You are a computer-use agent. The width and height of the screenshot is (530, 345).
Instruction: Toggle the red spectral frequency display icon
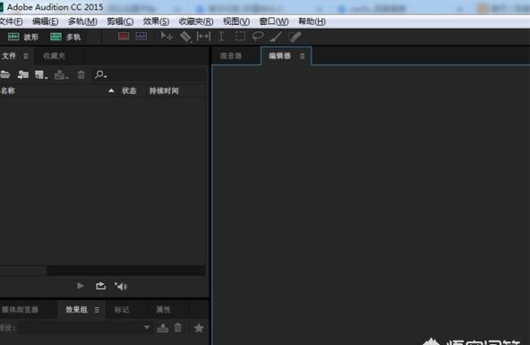point(124,36)
